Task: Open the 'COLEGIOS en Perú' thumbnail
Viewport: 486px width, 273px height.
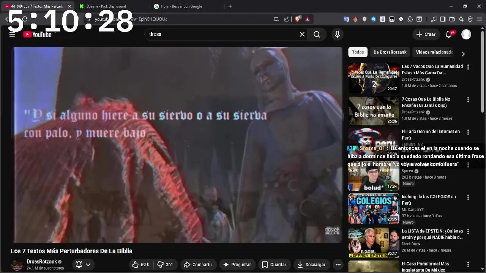Action: [x=374, y=209]
